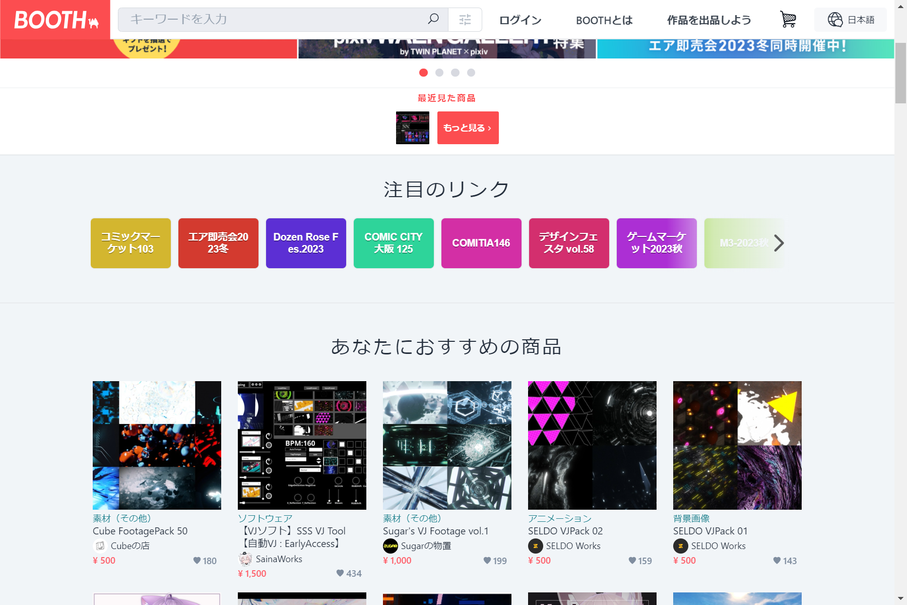Open the 日本語 language dropdown

tap(851, 20)
